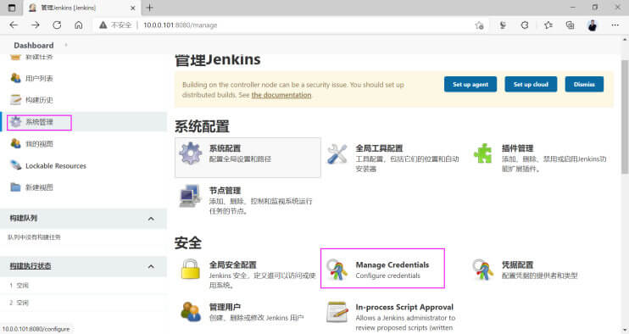Open the 节点管理 title link
This screenshot has height=334, width=629.
coord(225,191)
